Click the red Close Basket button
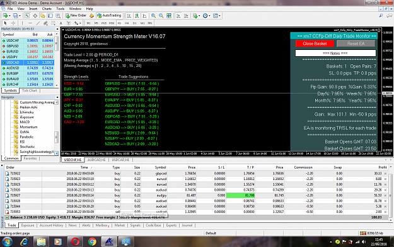Screen dimensions: 394x247 pyautogui.click(x=315, y=44)
